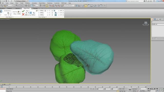Set align axis to X
This screenshot has height=92, width=164.
click(26, 13)
